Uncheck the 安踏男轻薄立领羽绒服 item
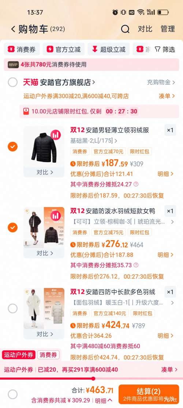This screenshot has width=183, height=408. tap(13, 147)
